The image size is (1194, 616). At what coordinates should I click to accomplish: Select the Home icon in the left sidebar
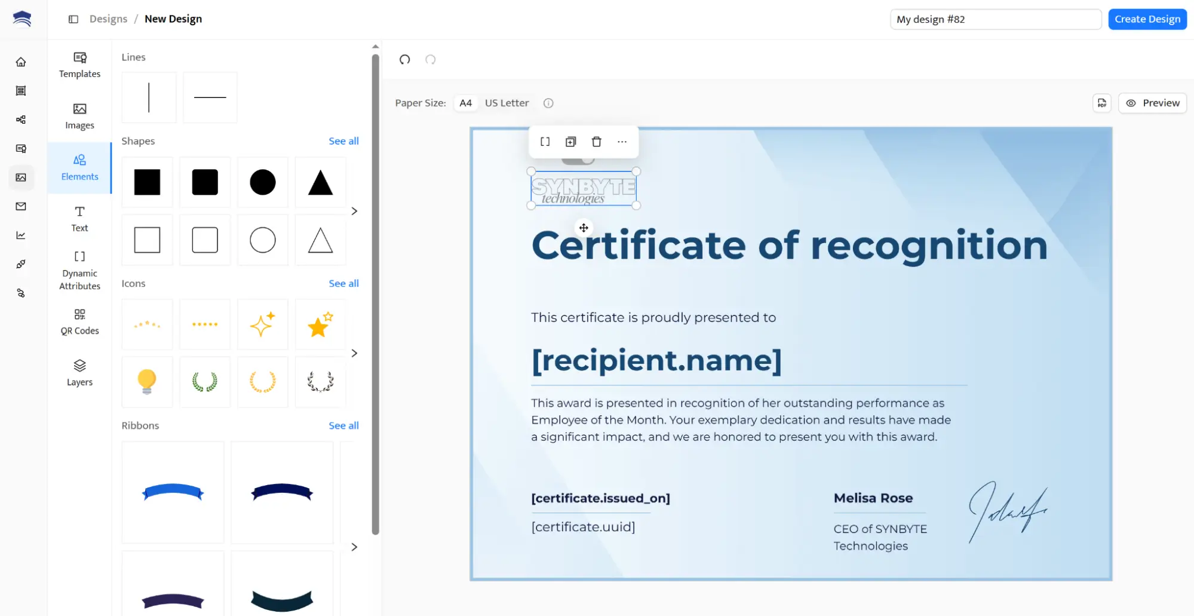[x=21, y=62]
